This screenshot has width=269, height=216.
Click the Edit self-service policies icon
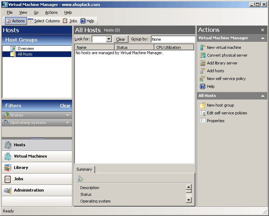pyautogui.click(x=203, y=113)
